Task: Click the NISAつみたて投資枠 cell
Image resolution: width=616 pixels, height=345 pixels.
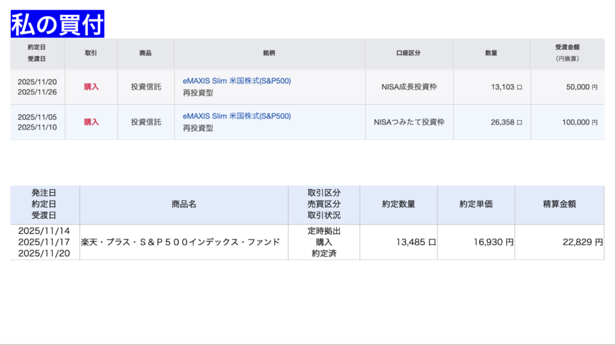Action: click(409, 122)
